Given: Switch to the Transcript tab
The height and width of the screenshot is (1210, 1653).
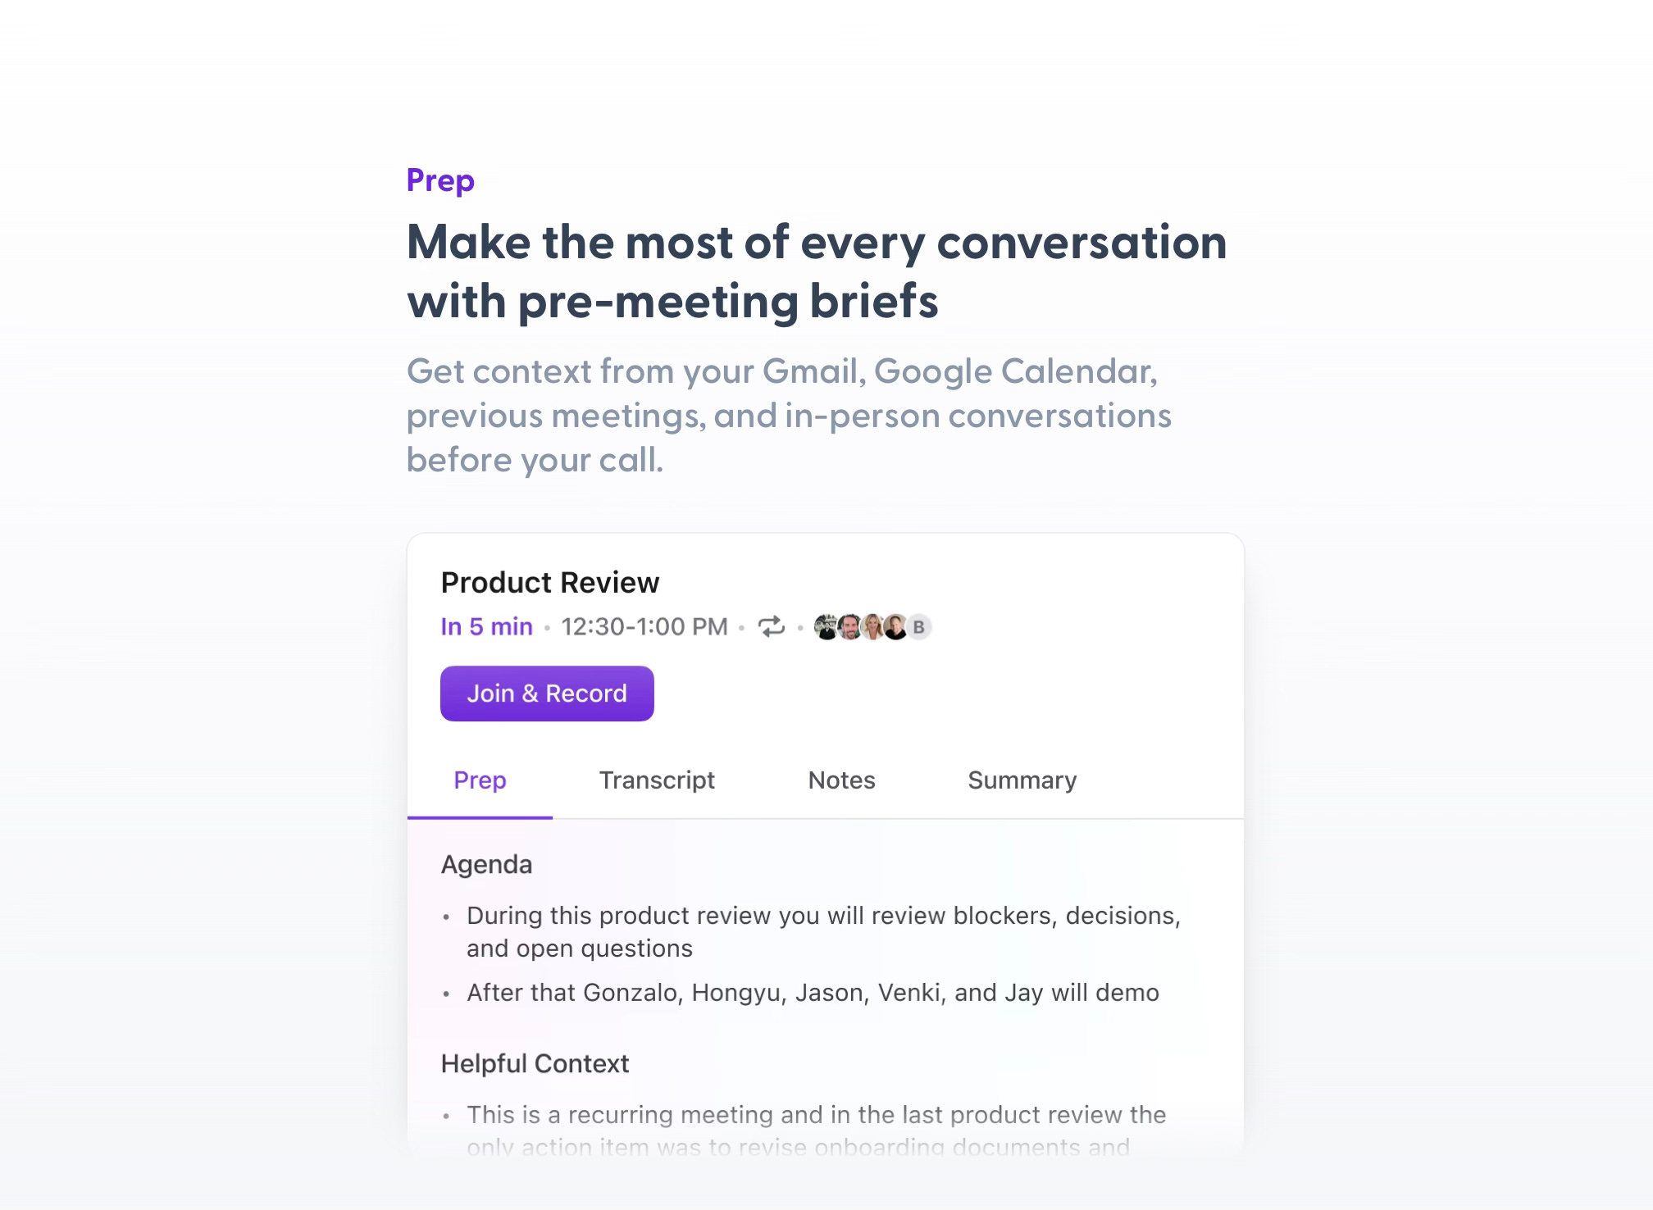Looking at the screenshot, I should [657, 780].
